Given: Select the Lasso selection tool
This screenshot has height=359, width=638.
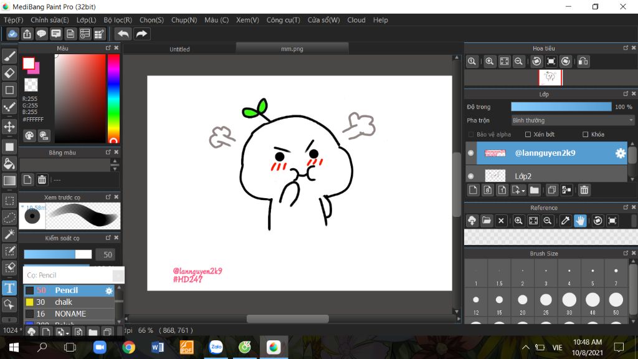Looking at the screenshot, I should click(9, 218).
